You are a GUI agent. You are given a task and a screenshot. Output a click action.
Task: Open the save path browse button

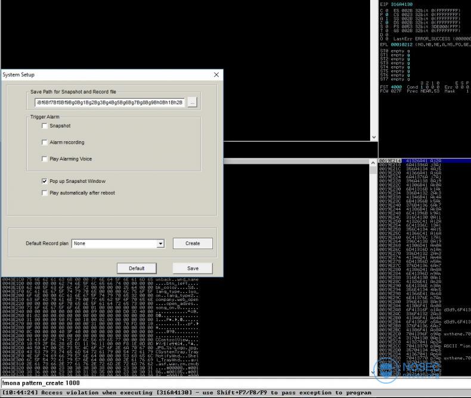[x=192, y=102]
